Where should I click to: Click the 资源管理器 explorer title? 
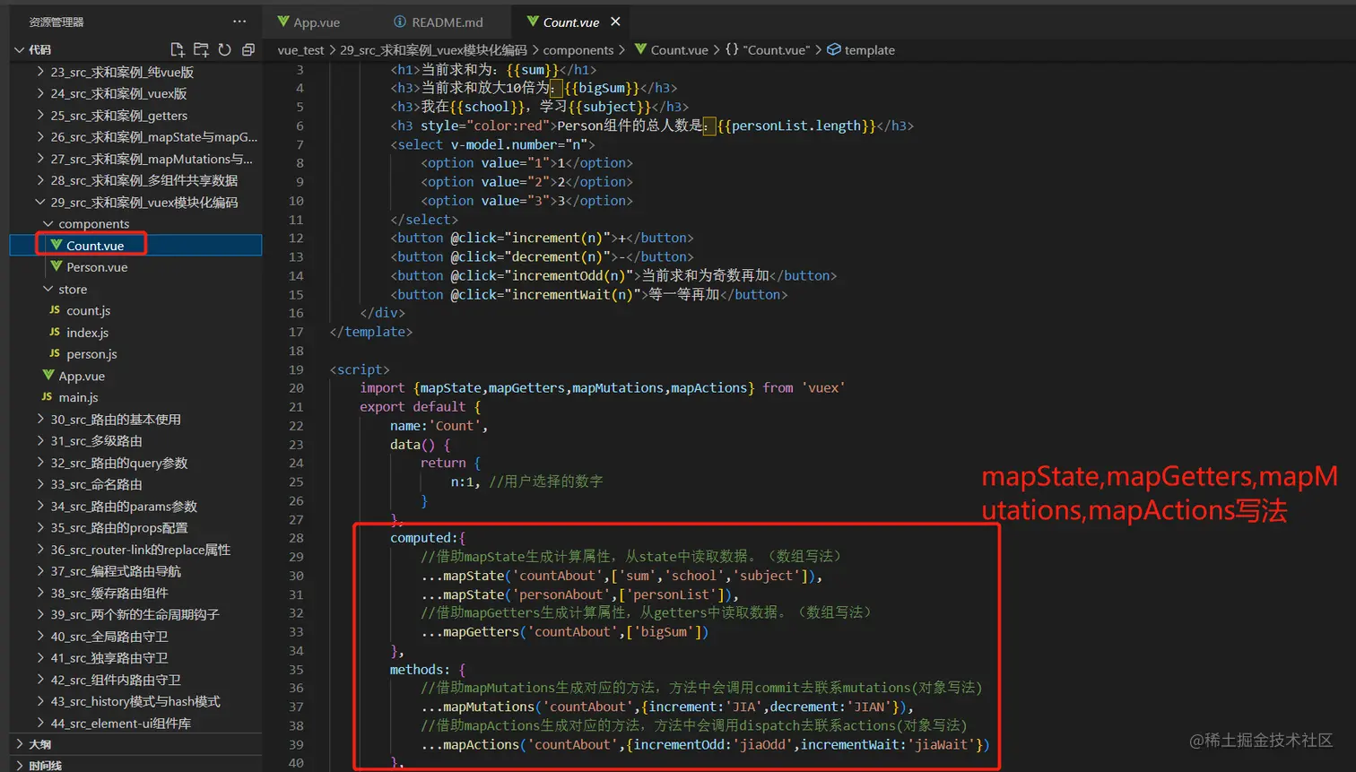pyautogui.click(x=56, y=22)
